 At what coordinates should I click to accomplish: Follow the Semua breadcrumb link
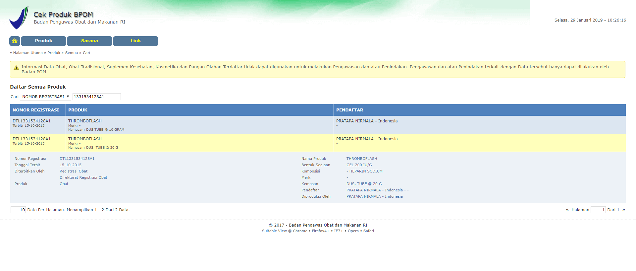point(72,53)
